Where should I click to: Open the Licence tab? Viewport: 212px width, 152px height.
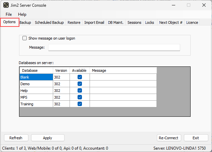point(192,22)
